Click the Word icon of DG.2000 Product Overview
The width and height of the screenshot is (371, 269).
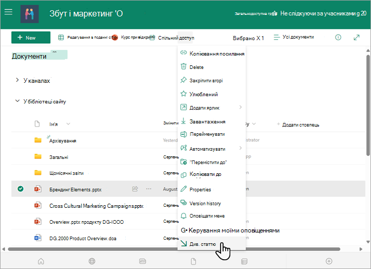click(x=38, y=238)
